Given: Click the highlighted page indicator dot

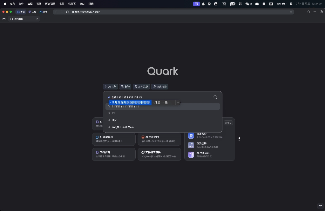Looking at the screenshot, I should (239, 138).
